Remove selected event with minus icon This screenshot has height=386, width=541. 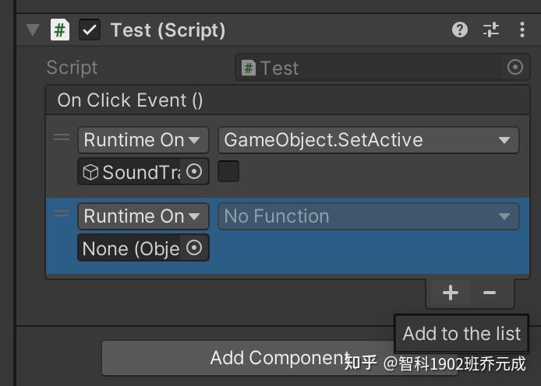pos(490,293)
